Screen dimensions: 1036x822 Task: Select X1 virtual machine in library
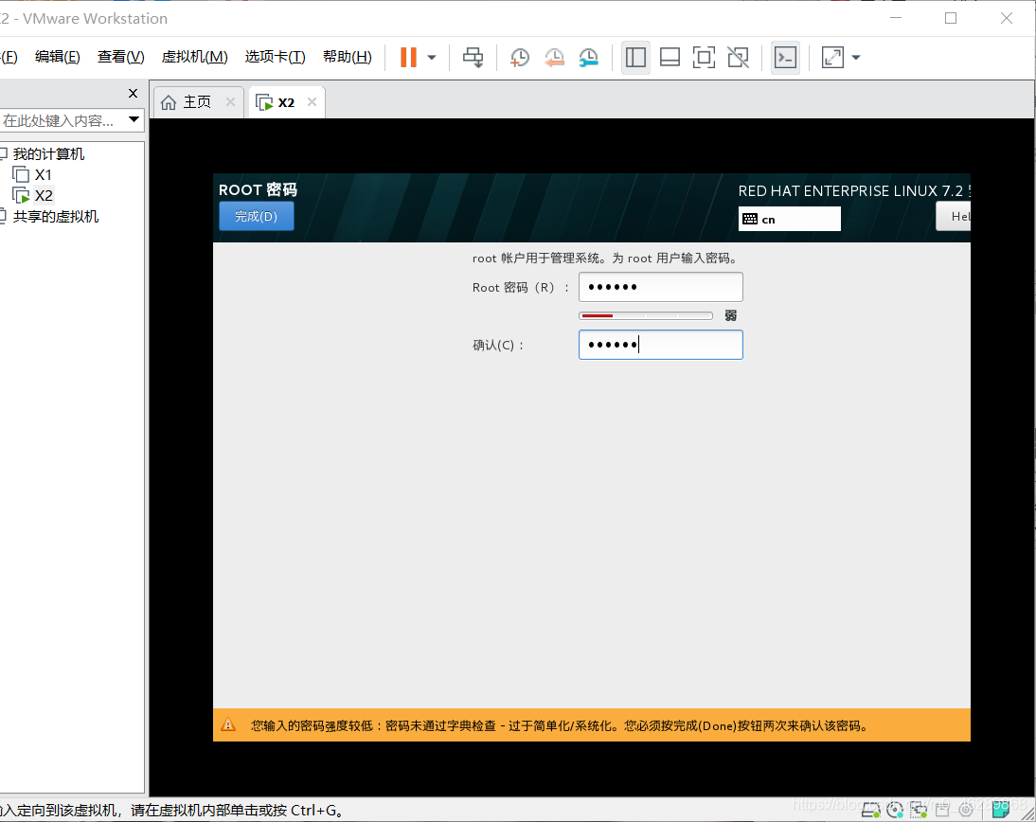point(43,175)
